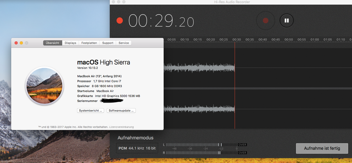Click the record button in Hi-Res Audio Recorder
Viewport: 352px width, 163px height.
pyautogui.click(x=265, y=21)
